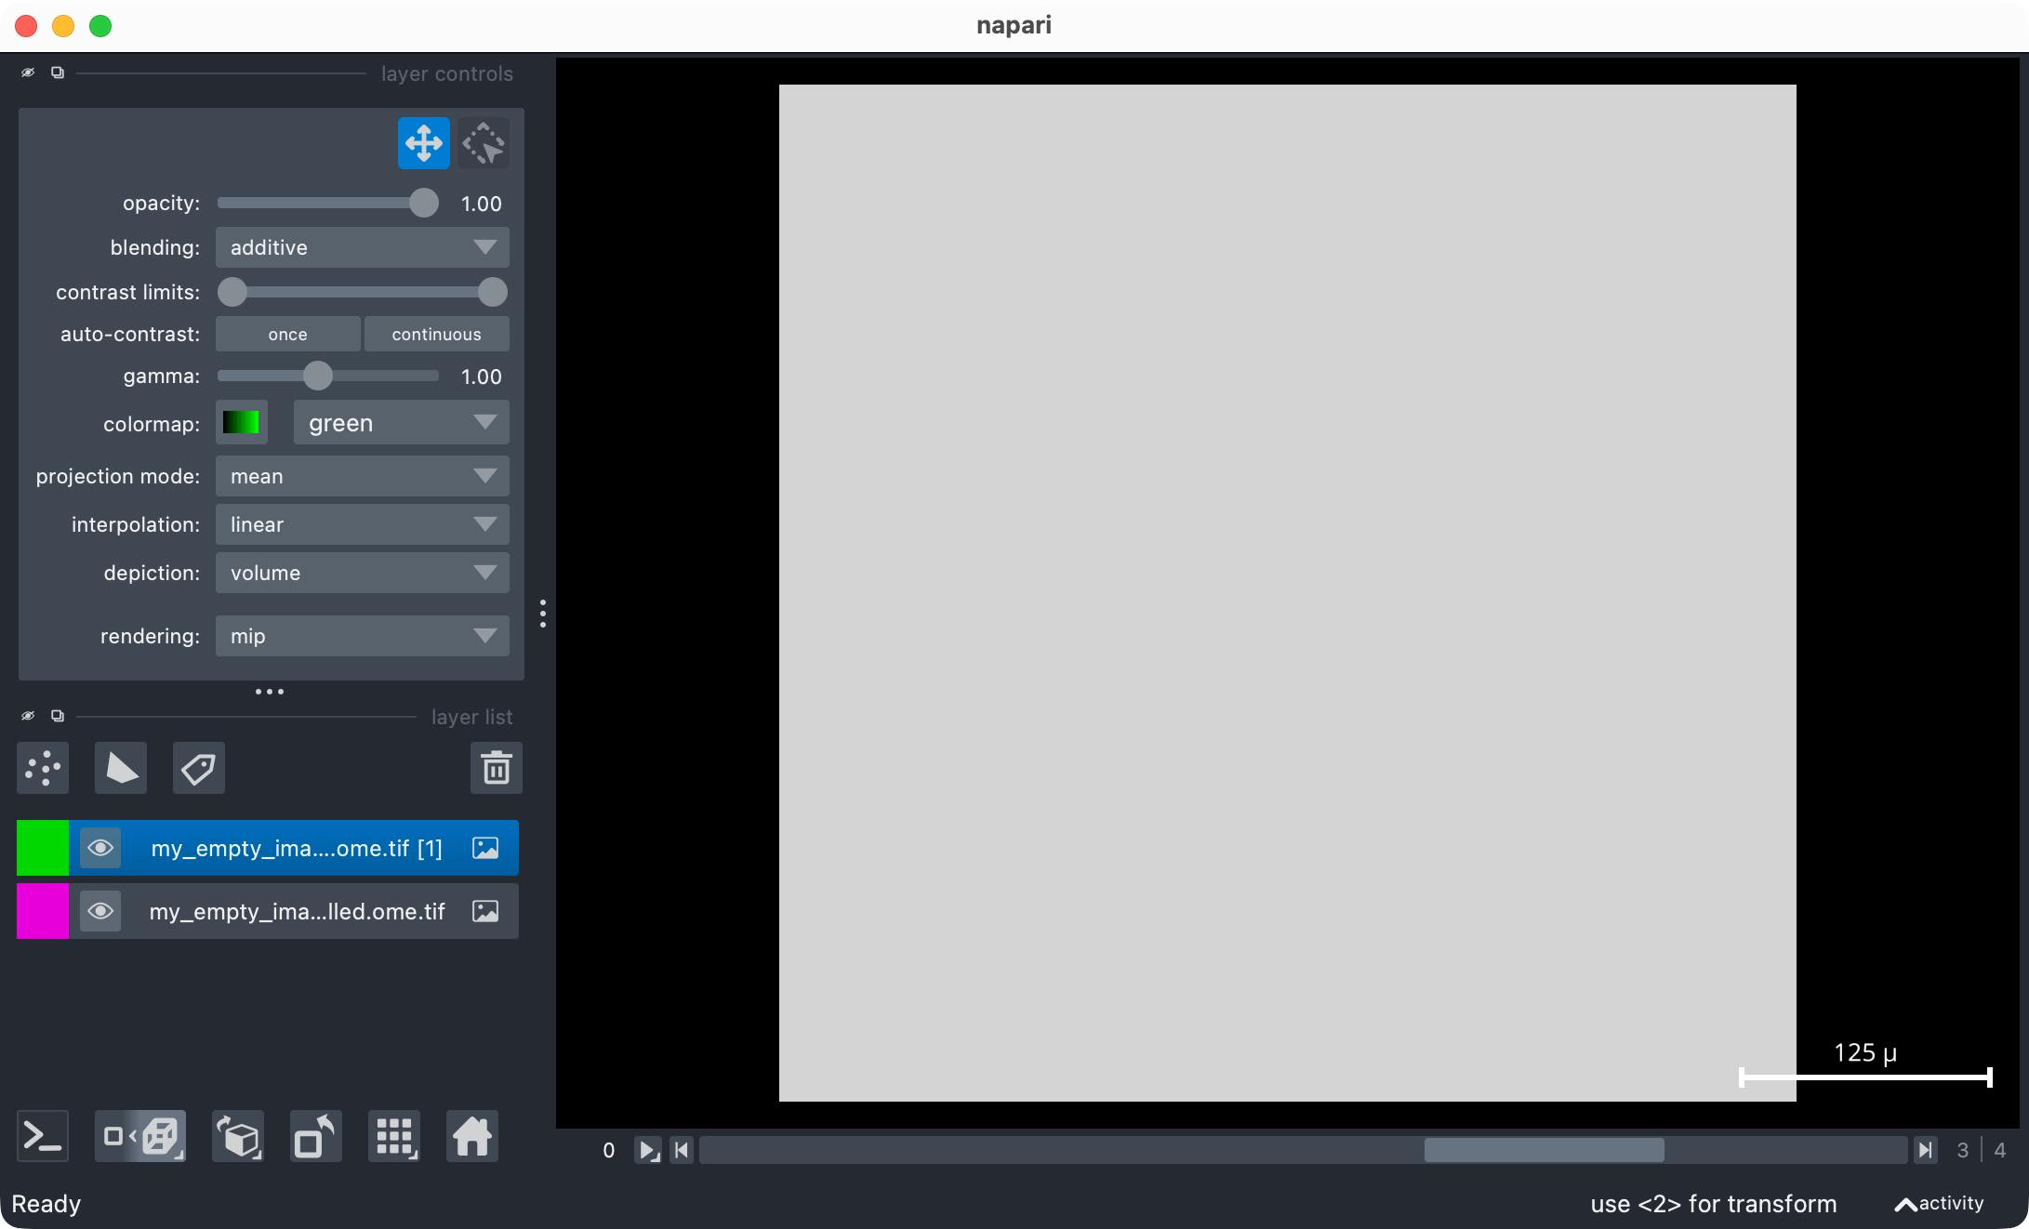Click the current slice index field showing 3
The image size is (2029, 1229).
coord(1962,1150)
